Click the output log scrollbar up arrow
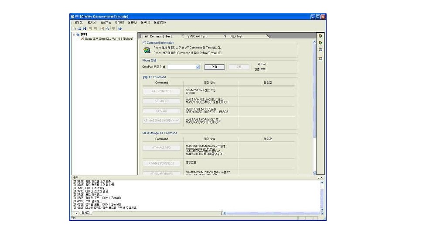The height and width of the screenshot is (231, 426). (322, 182)
